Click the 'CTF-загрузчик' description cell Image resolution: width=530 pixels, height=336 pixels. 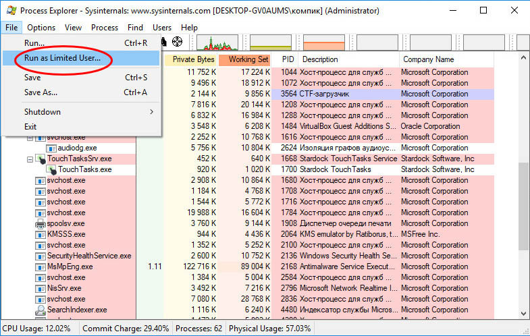pos(325,94)
